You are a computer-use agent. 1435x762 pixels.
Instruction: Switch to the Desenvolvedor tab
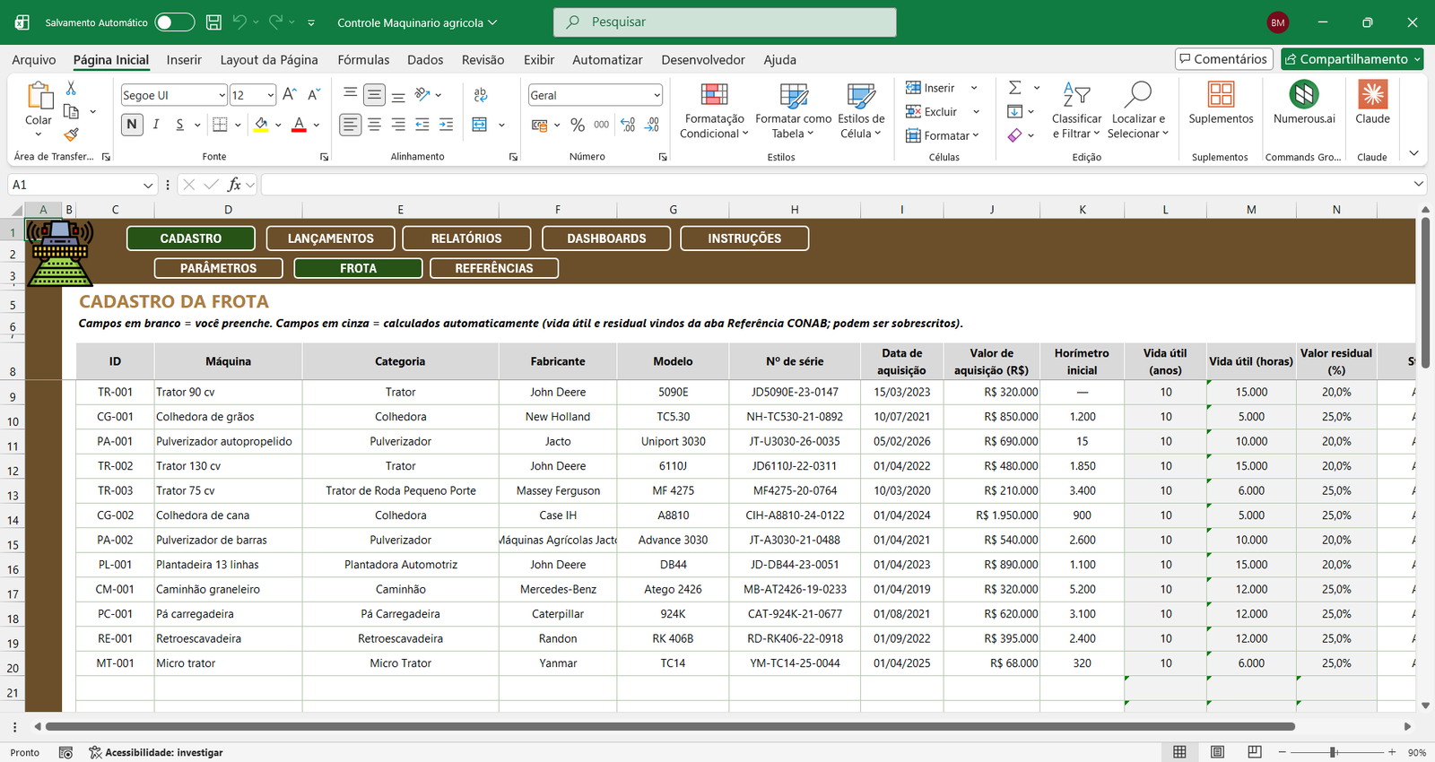pos(703,60)
